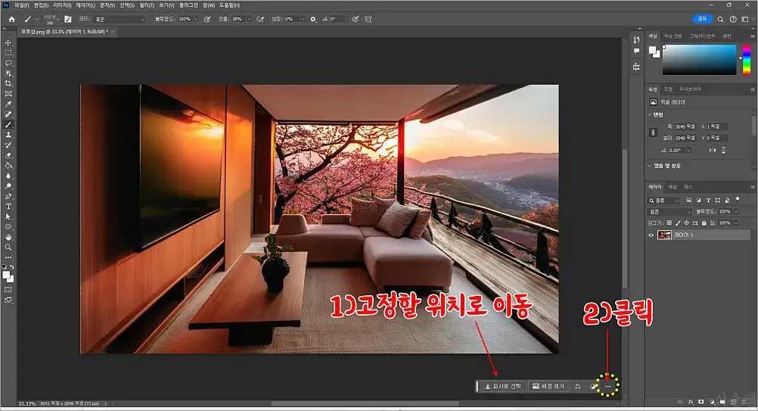This screenshot has width=758, height=411.
Task: Toggle symmetry paint butterfly icon
Action: click(x=368, y=20)
